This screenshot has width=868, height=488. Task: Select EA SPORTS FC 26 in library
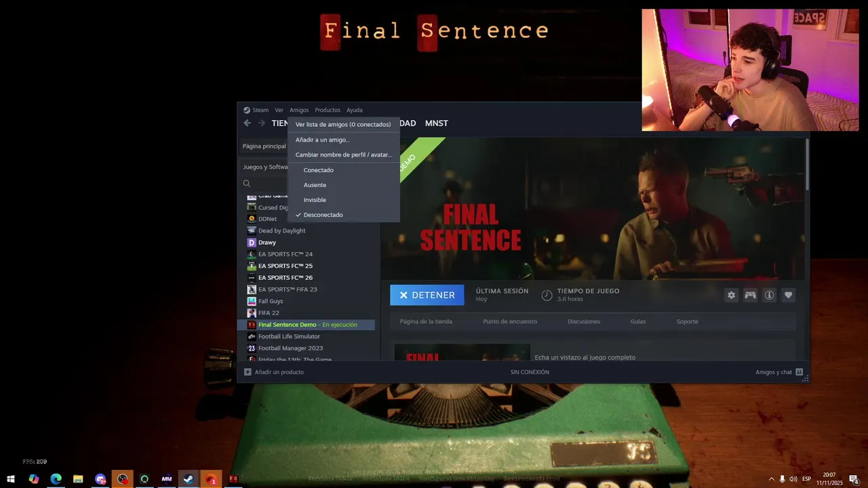285,278
